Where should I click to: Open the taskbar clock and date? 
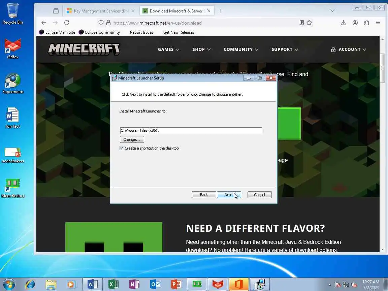[371, 285]
